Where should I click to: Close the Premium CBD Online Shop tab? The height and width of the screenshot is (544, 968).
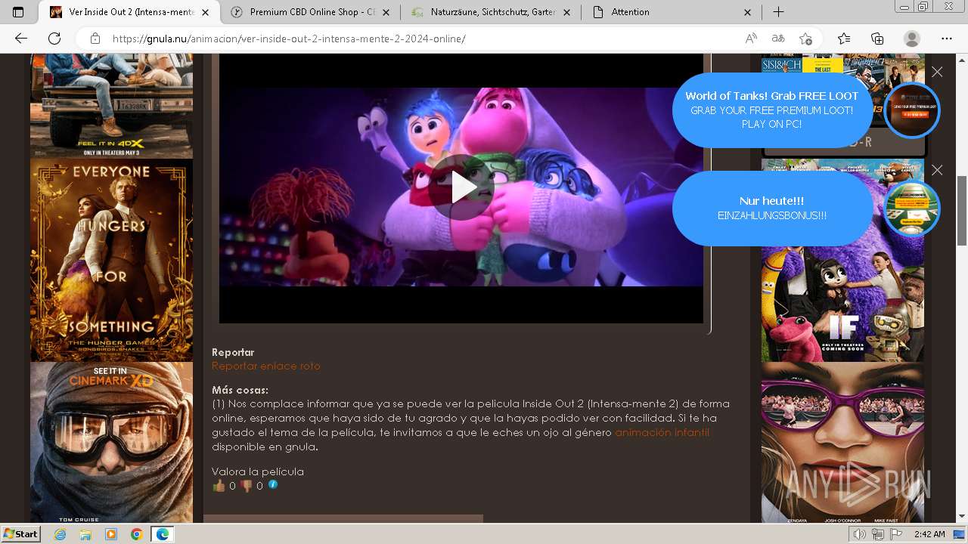coord(387,12)
